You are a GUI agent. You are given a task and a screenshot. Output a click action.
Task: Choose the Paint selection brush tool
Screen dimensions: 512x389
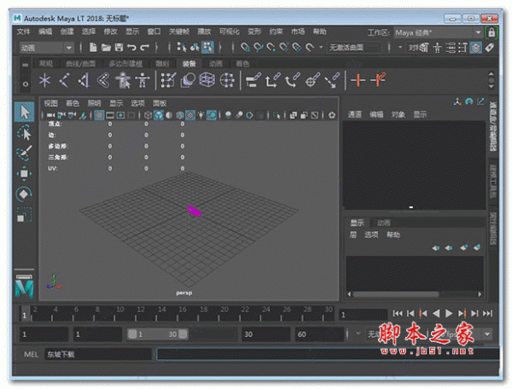(x=24, y=154)
